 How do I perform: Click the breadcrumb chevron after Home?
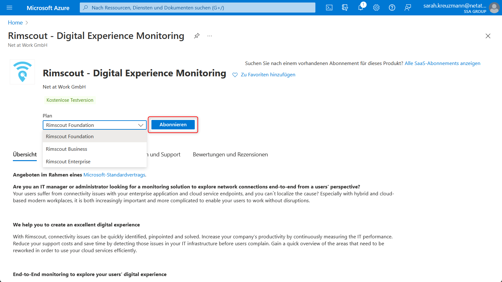point(27,23)
